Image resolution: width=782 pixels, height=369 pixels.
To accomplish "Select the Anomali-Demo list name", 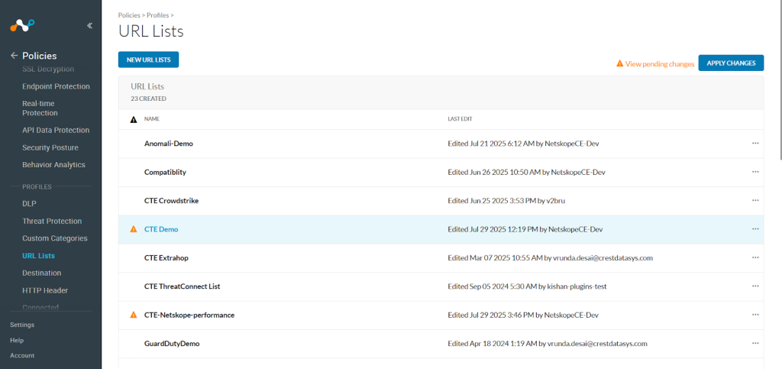I will coord(169,144).
